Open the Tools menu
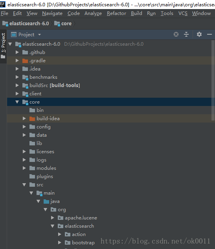215x249 pixels. coord(167,13)
